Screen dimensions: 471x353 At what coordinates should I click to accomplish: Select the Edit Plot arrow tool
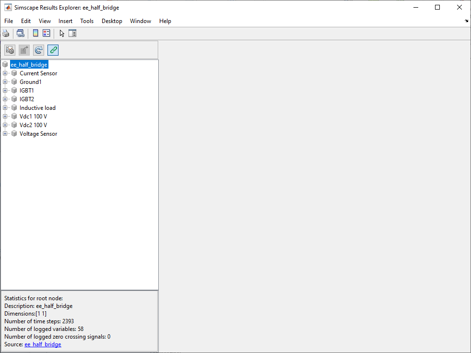[62, 34]
